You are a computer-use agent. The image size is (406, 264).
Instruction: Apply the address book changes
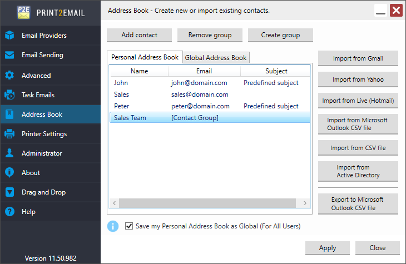coord(327,248)
